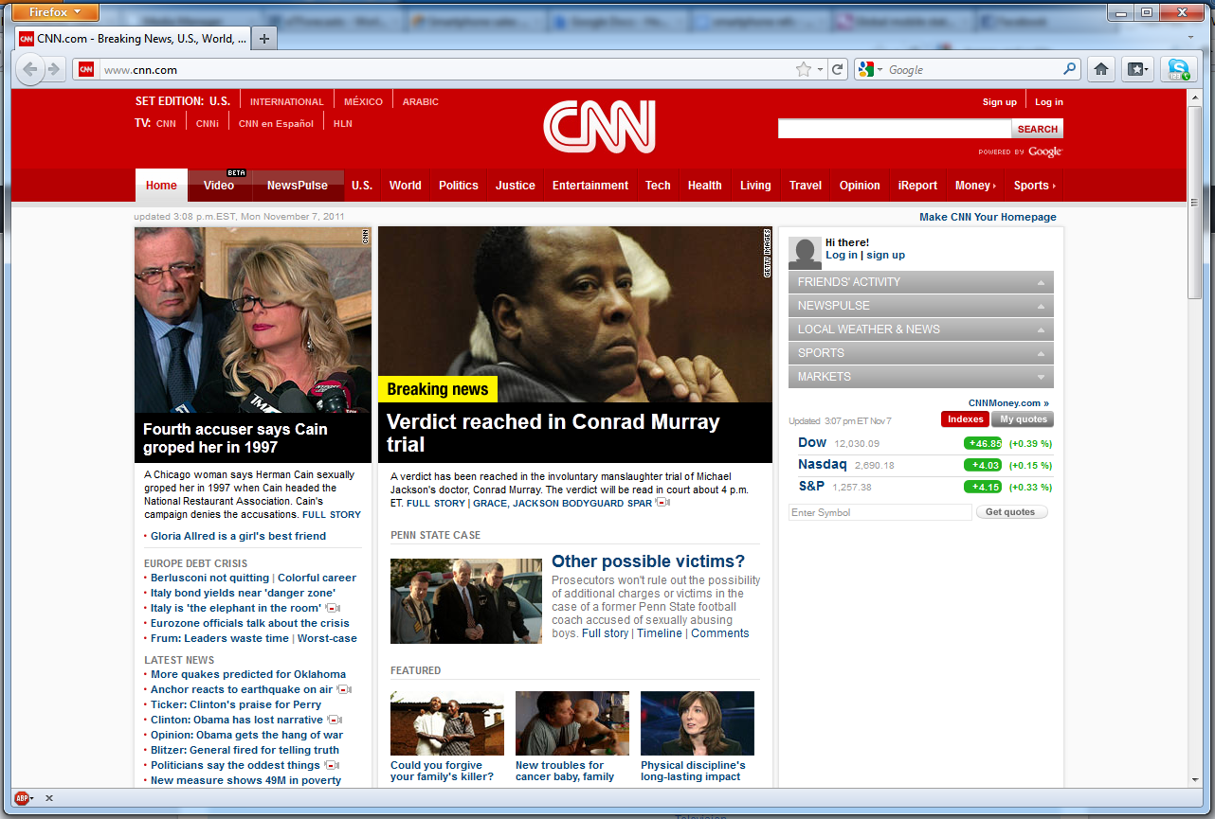This screenshot has height=819, width=1215.
Task: Click the URL address bar
Action: (x=445, y=69)
